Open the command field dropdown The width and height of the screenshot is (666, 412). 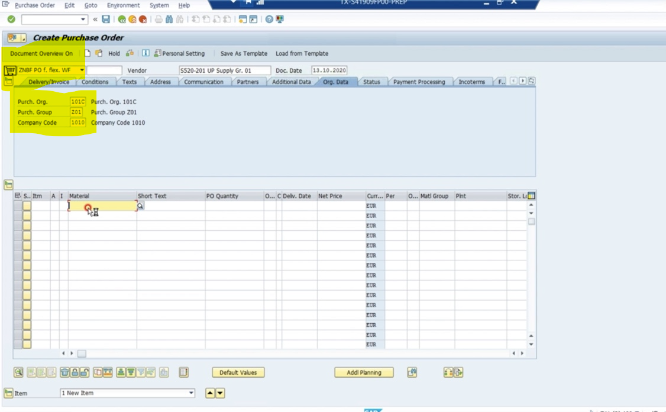click(83, 19)
